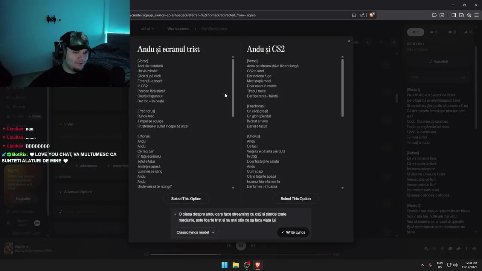This screenshot has width=482, height=271.
Task: Click into the lyrics prompt text field
Action: [x=241, y=217]
